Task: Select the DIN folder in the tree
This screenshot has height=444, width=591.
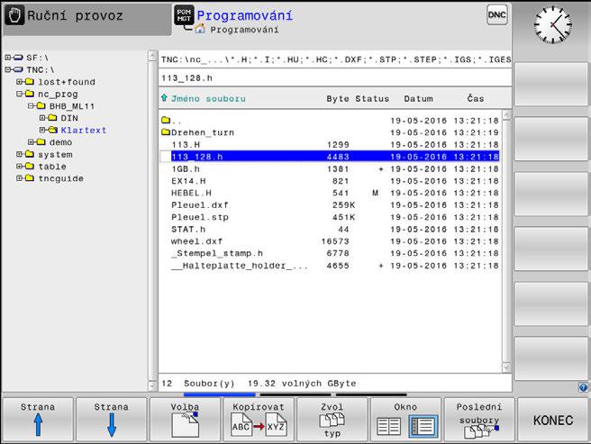Action: point(69,118)
